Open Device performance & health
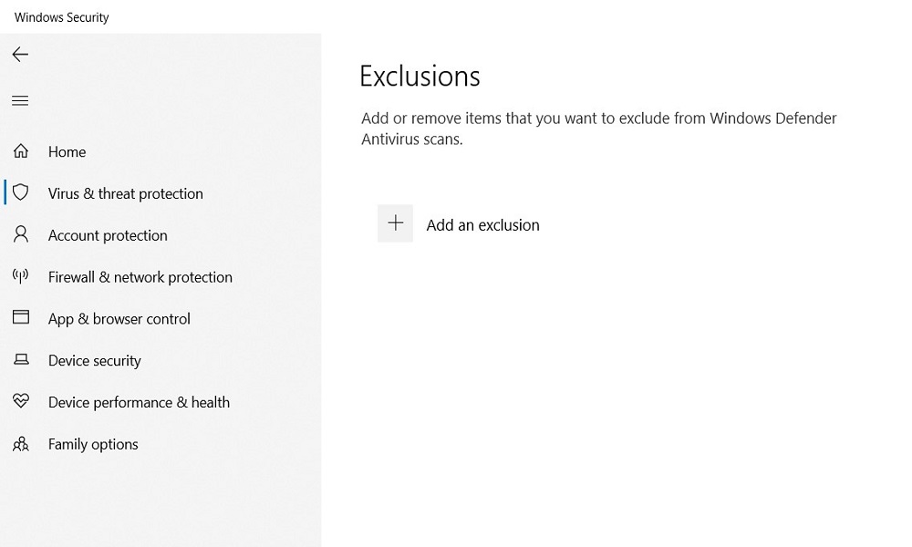912x547 pixels. point(139,402)
